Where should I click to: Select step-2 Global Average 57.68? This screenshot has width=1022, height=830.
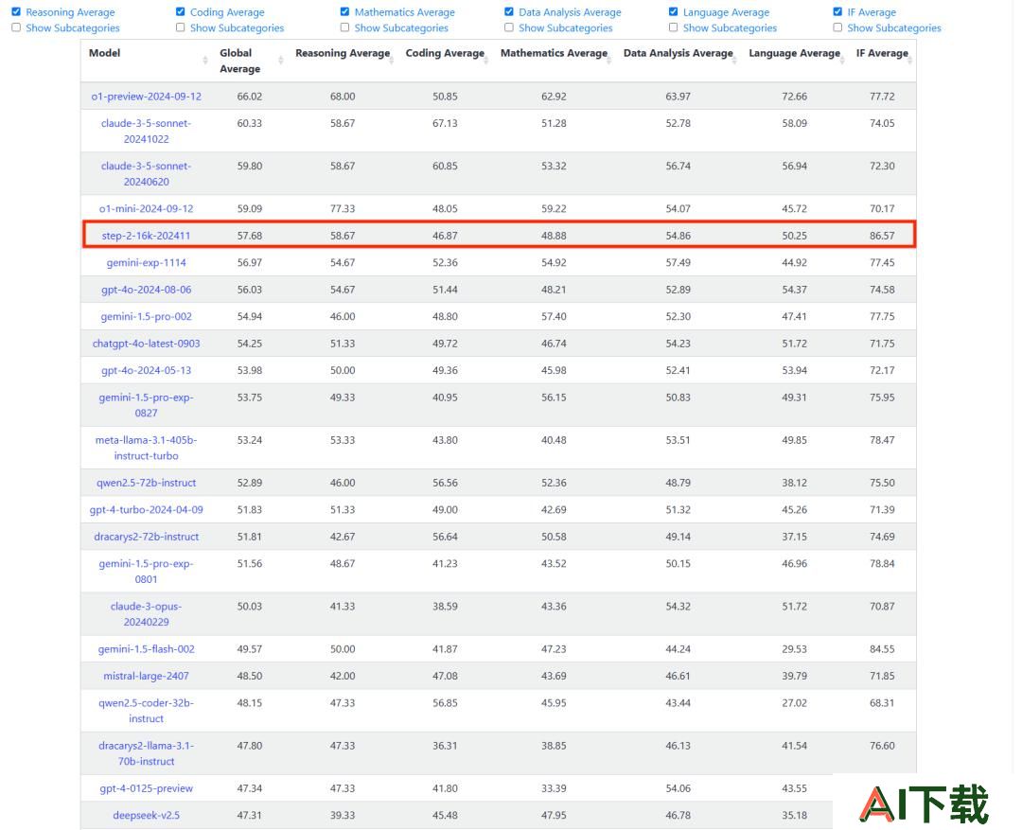coord(250,236)
